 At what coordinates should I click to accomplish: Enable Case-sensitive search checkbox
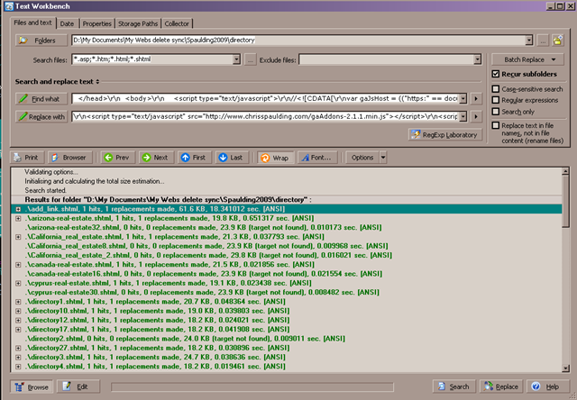pyautogui.click(x=496, y=89)
